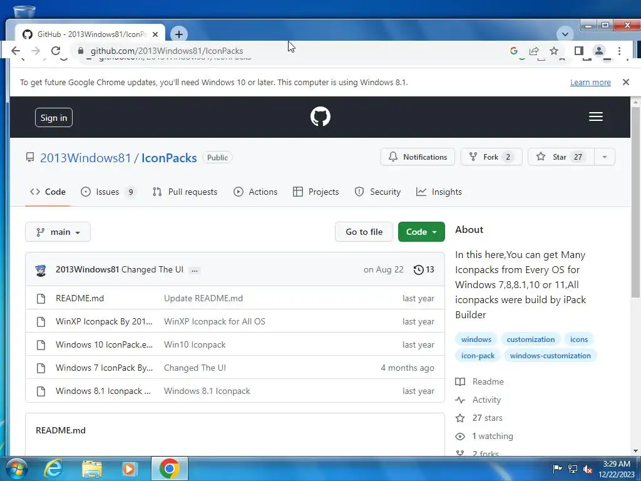Expand commit message ellipsis button
This screenshot has height=481, width=641.
point(195,270)
